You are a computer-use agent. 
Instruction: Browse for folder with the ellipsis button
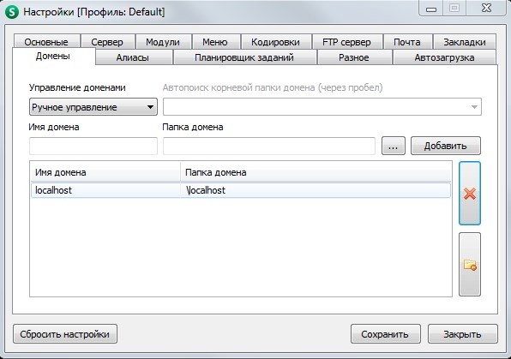pyautogui.click(x=394, y=146)
